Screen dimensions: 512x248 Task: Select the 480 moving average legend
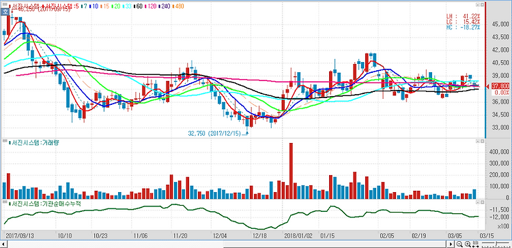(178, 6)
